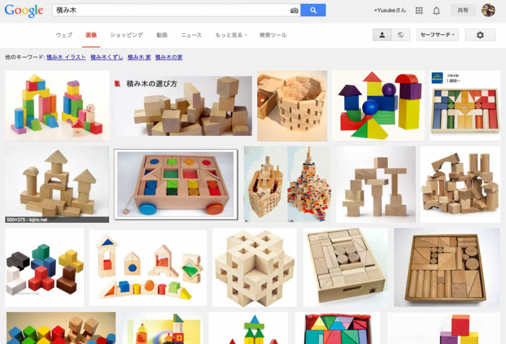The height and width of the screenshot is (344, 506).
Task: Open the Google apps grid icon
Action: coord(419,11)
